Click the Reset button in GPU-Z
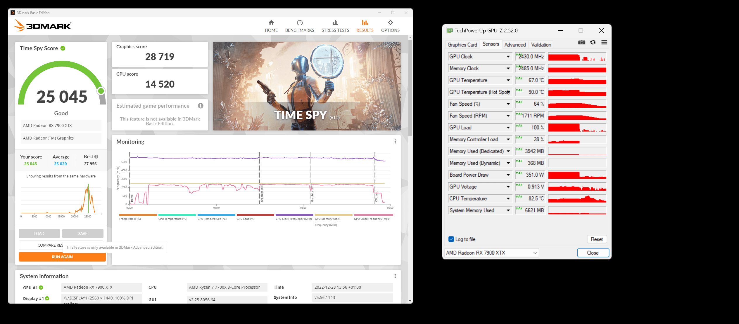 click(597, 239)
